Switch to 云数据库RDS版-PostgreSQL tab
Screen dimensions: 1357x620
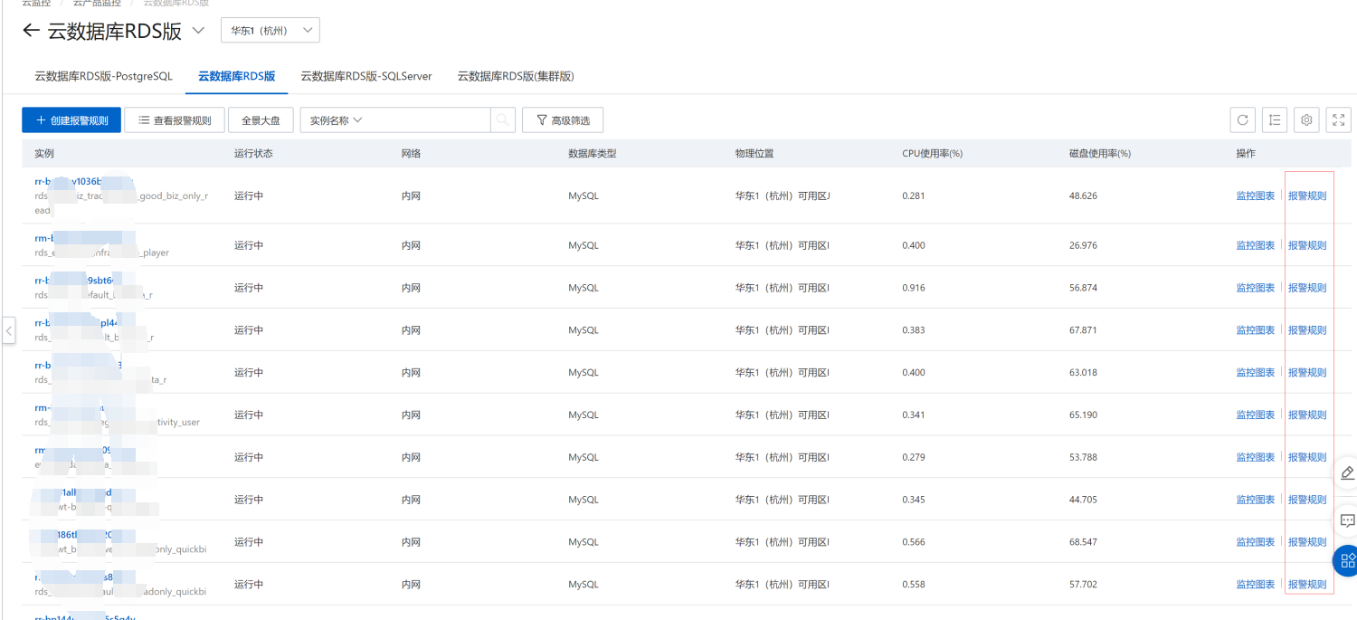(103, 76)
